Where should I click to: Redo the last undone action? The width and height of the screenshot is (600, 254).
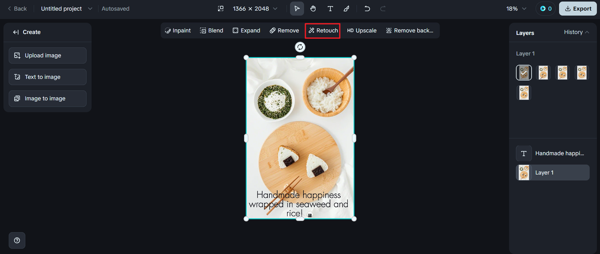click(x=383, y=8)
